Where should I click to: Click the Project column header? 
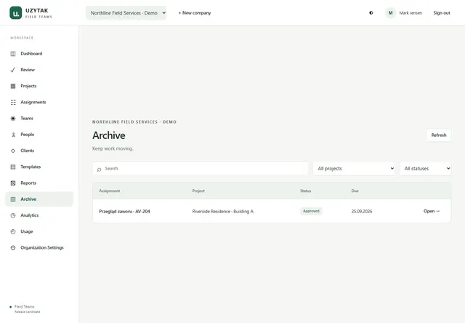198,191
